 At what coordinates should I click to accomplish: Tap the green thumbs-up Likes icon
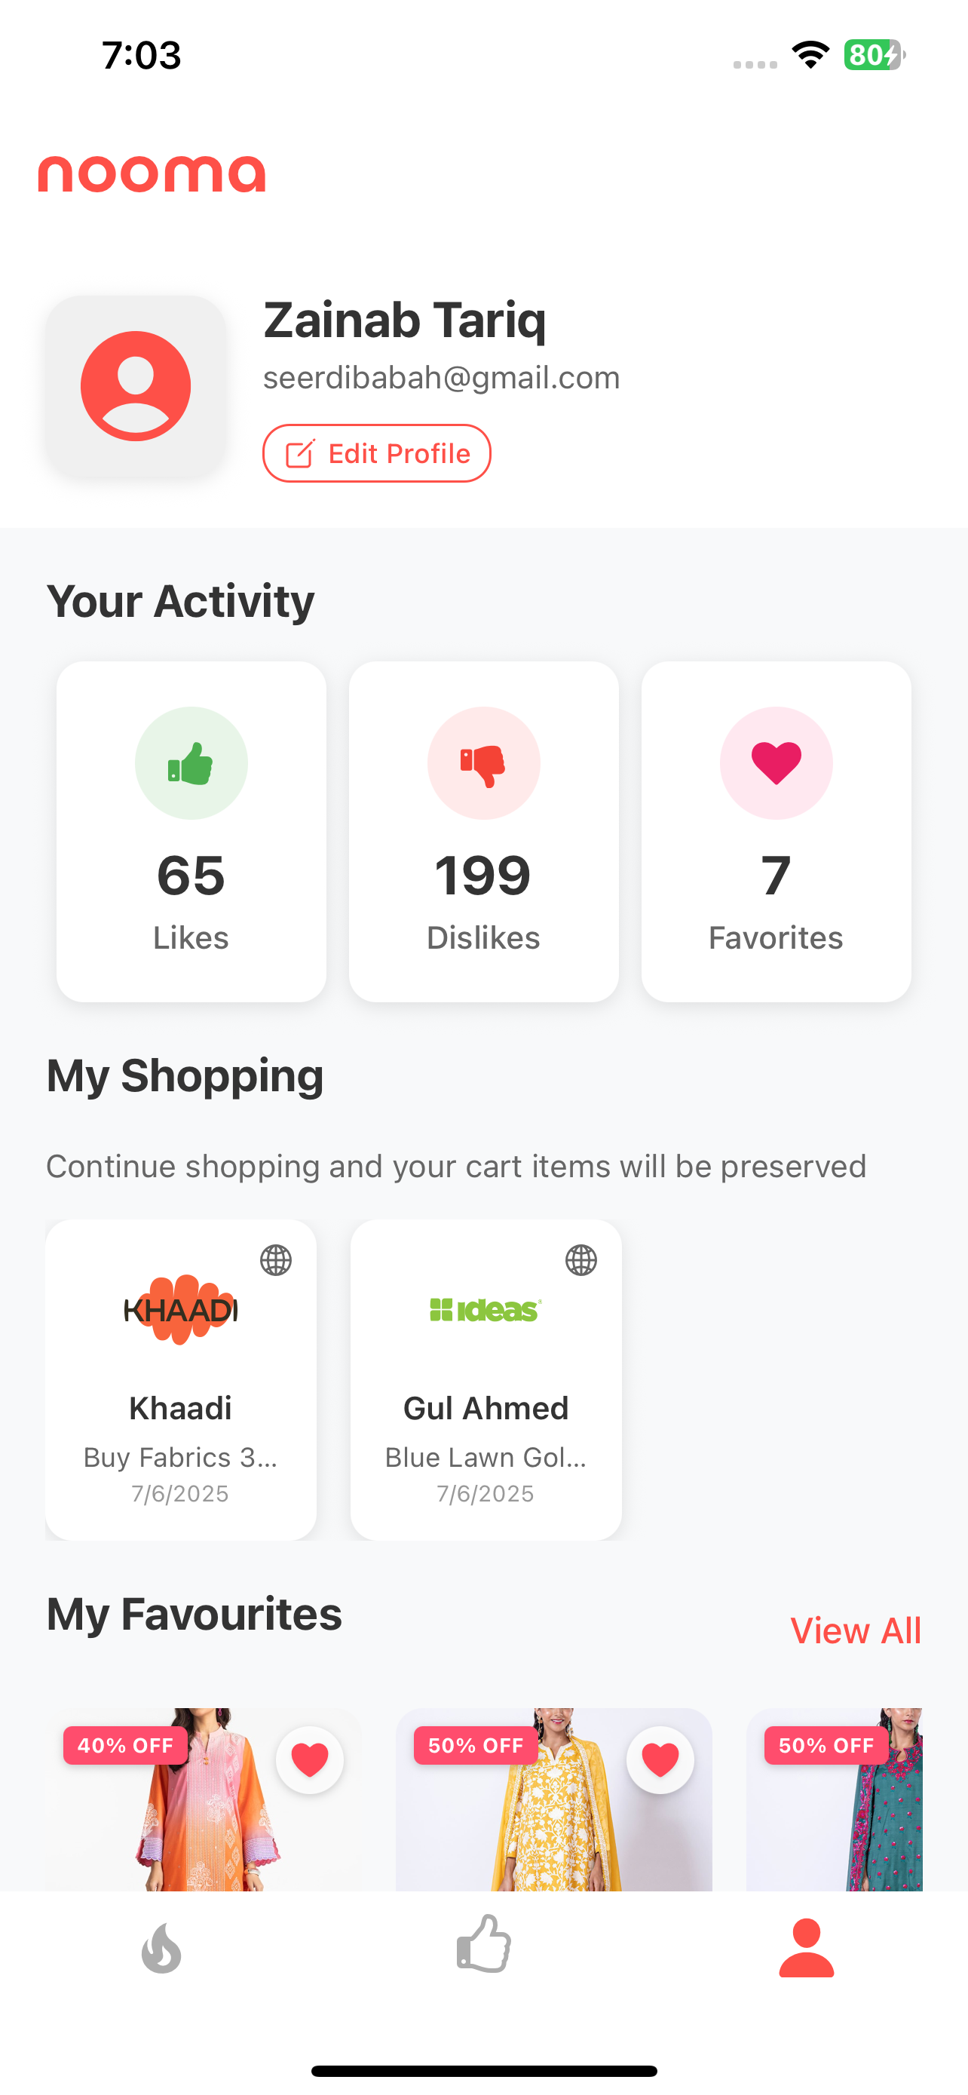click(x=191, y=763)
